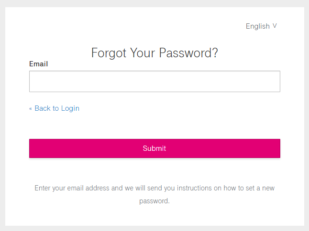Screen dimensions: 309x231
Task: Select the word English in language picker
Action: [x=258, y=26]
